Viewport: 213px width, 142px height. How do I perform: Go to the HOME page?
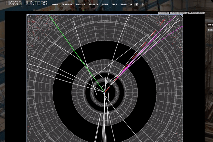click(55, 4)
